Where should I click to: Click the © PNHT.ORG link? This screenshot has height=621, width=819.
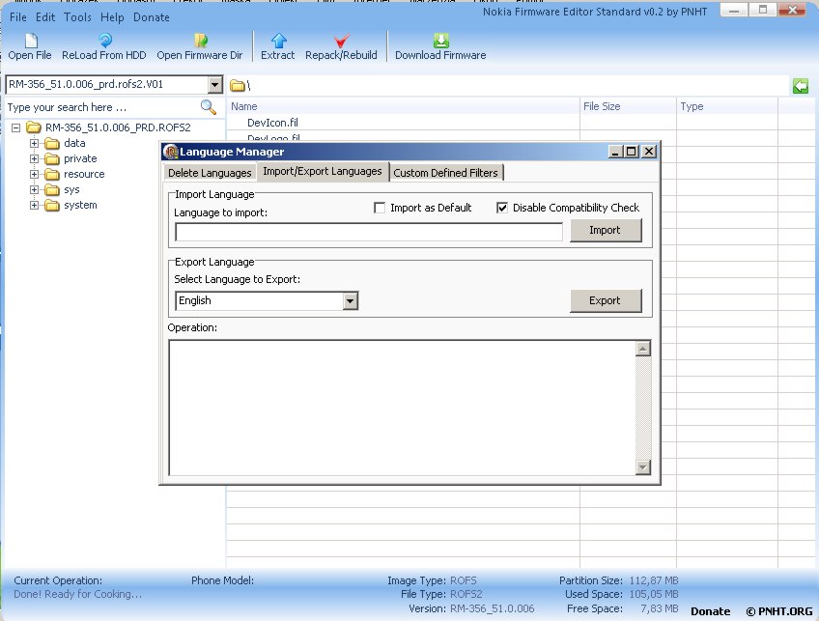click(x=778, y=611)
